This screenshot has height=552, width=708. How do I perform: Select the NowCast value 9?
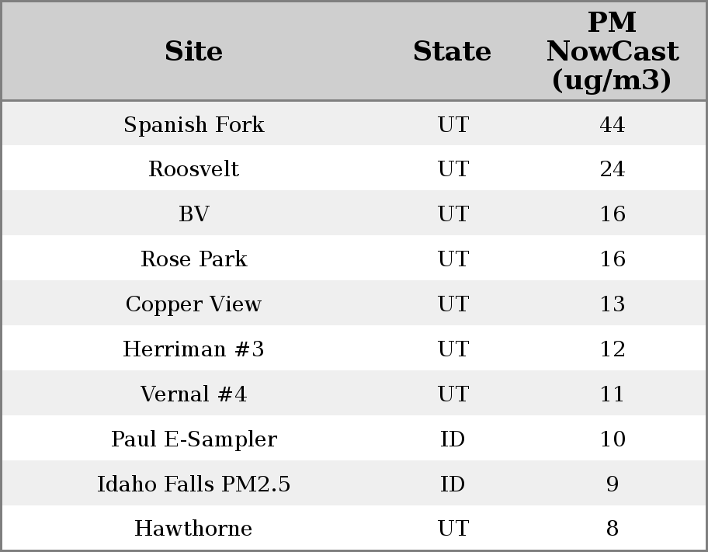click(x=612, y=484)
